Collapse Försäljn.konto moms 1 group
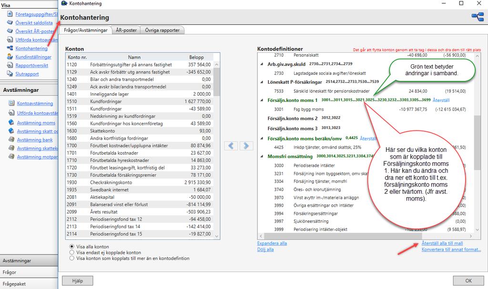The width and height of the screenshot is (488, 289). (262, 100)
